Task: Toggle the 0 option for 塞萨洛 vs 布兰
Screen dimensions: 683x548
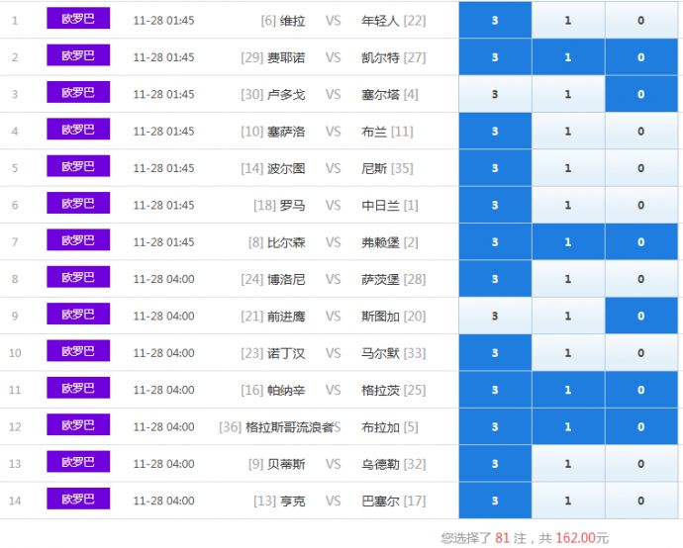Action: coord(640,132)
